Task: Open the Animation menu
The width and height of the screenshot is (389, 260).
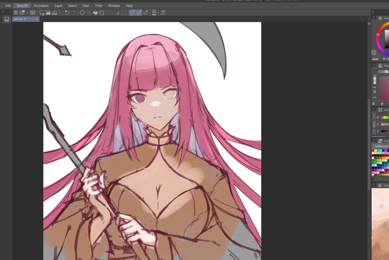Action: pyautogui.click(x=41, y=6)
